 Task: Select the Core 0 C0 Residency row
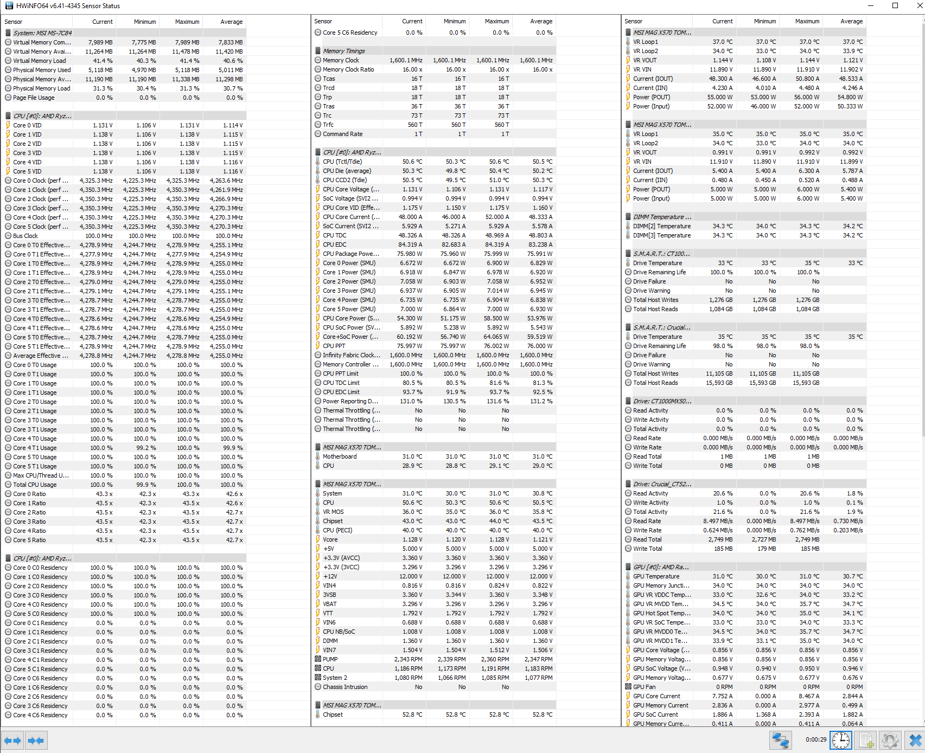124,568
